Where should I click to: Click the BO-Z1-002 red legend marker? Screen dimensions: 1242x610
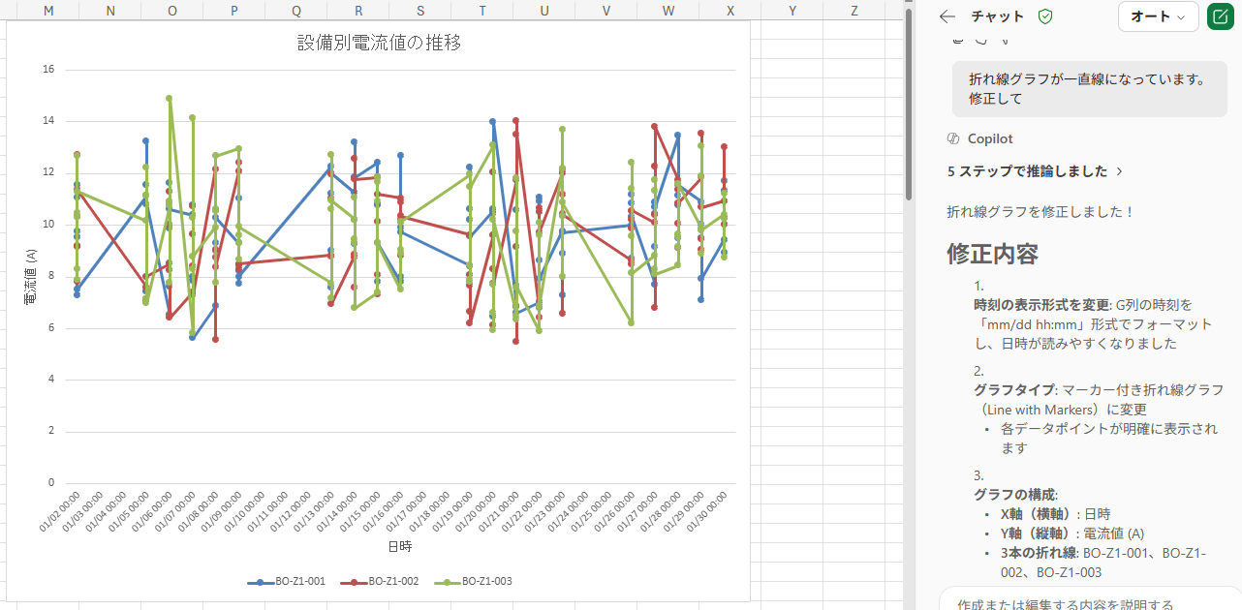pos(354,582)
